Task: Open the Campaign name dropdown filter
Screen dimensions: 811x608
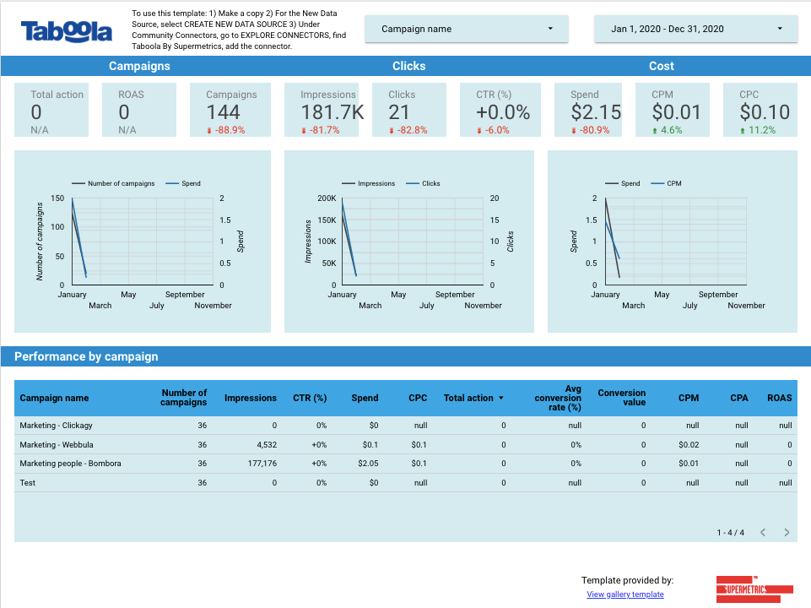Action: [467, 29]
